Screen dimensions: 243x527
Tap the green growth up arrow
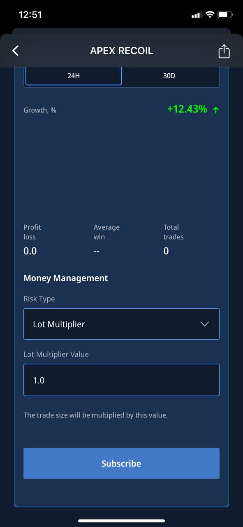tap(216, 110)
